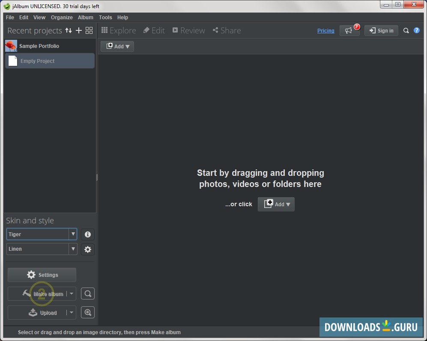Open the Tools menu
427x341 pixels.
105,18
